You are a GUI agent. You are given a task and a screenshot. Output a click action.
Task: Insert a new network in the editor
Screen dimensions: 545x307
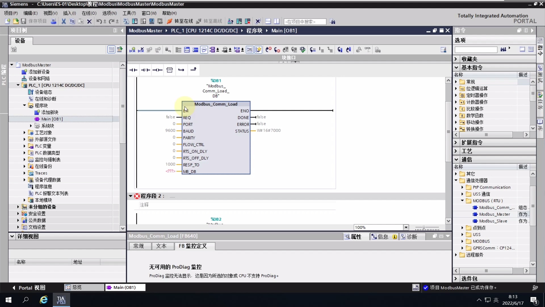click(178, 49)
